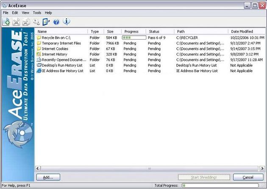Click the "Temporary Internet Files" name text
This screenshot has height=189, width=267.
[x=61, y=43]
